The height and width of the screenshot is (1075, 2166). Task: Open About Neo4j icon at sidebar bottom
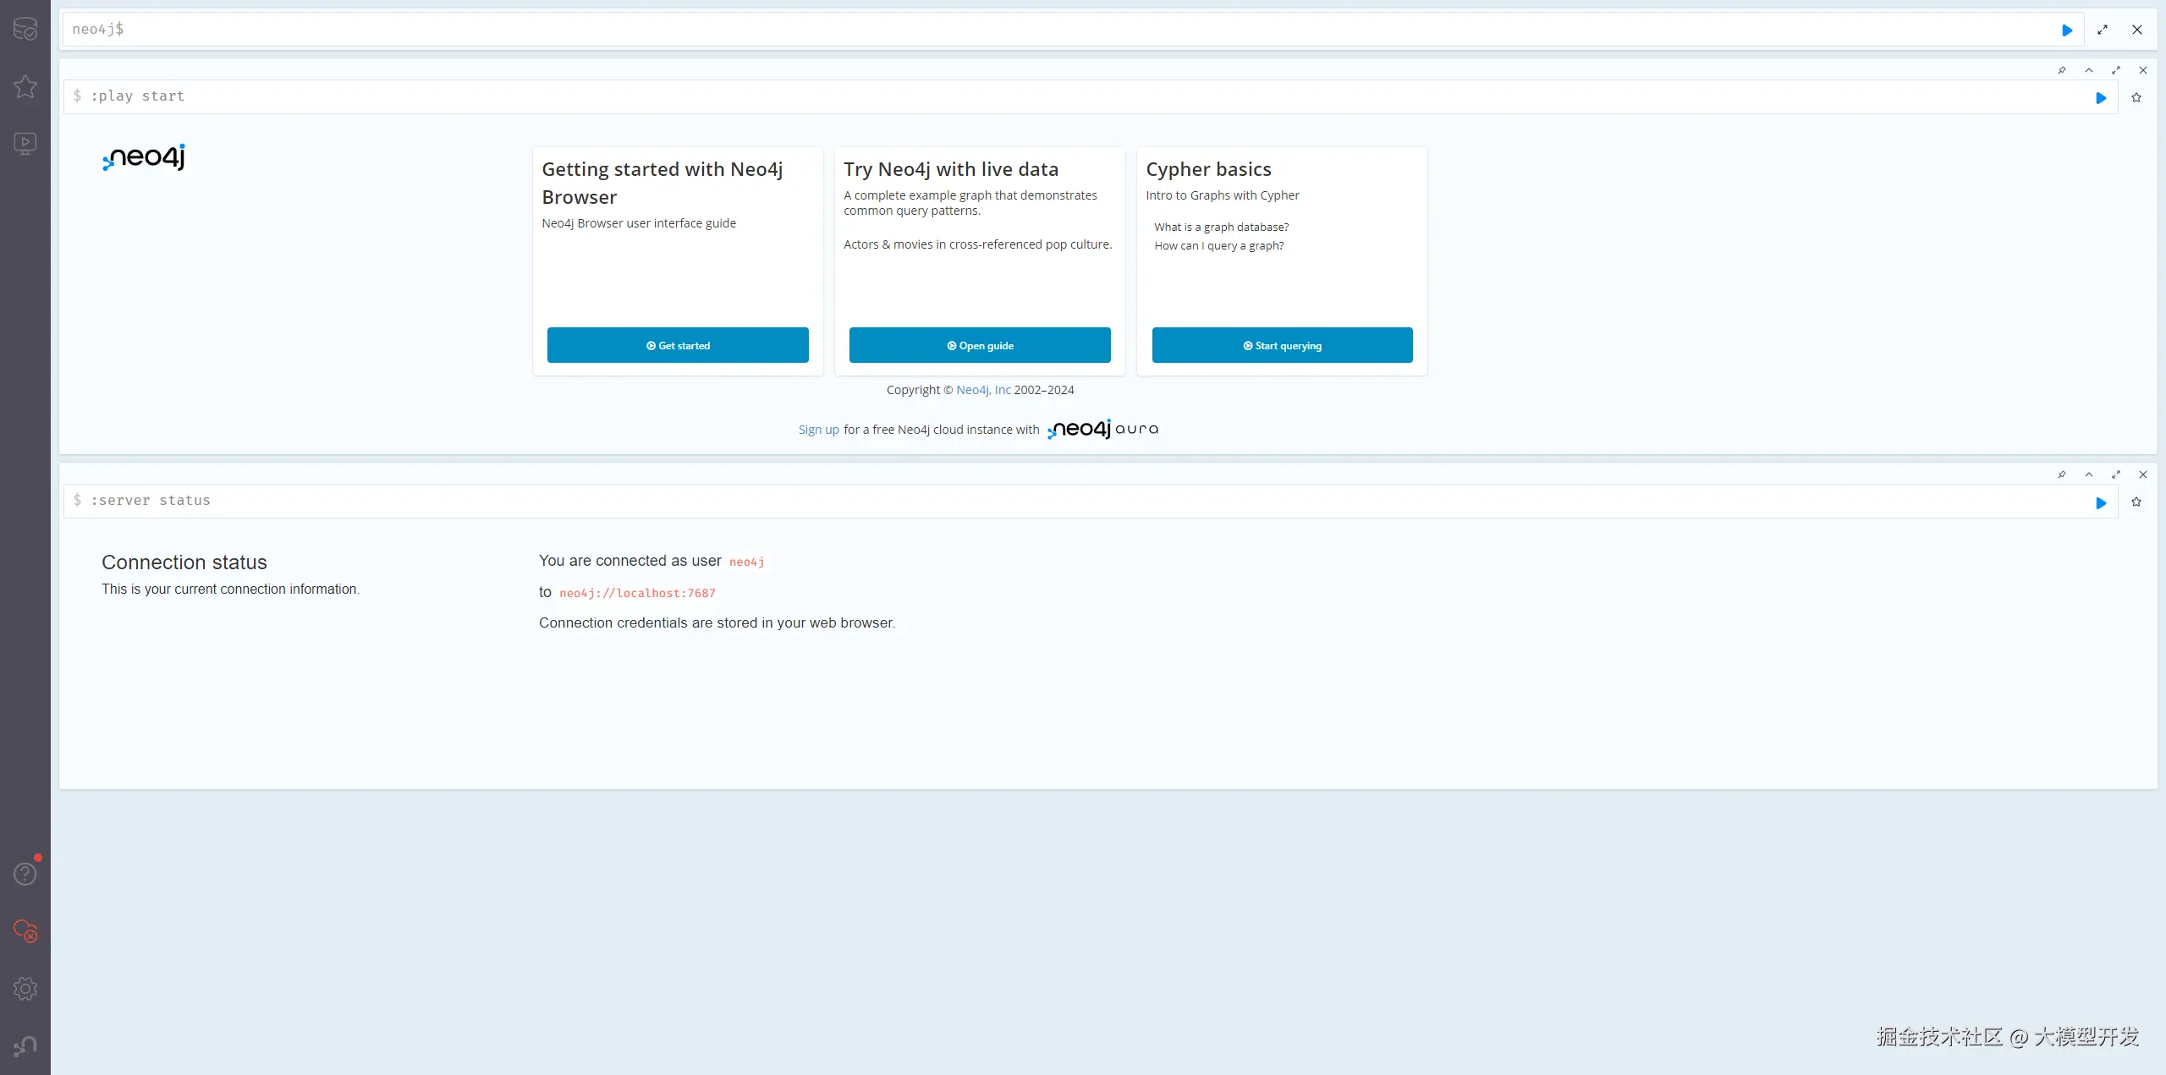[25, 1046]
